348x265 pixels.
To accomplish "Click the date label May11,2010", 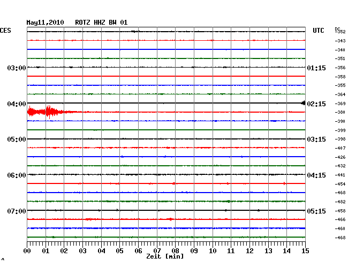I will pyautogui.click(x=45, y=23).
